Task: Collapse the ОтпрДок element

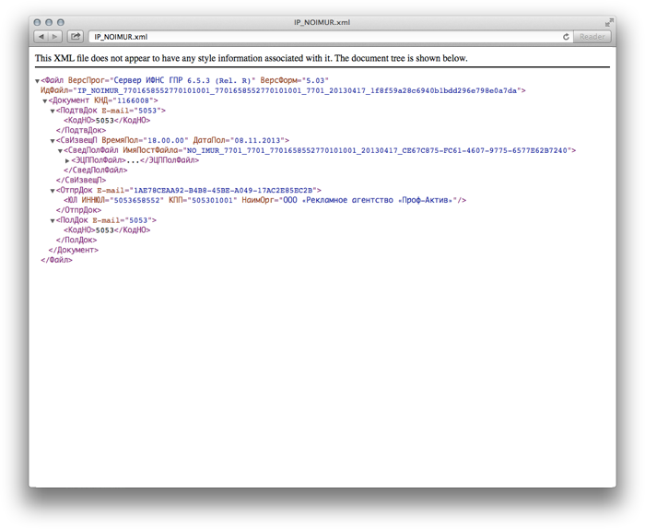Action: tap(53, 191)
